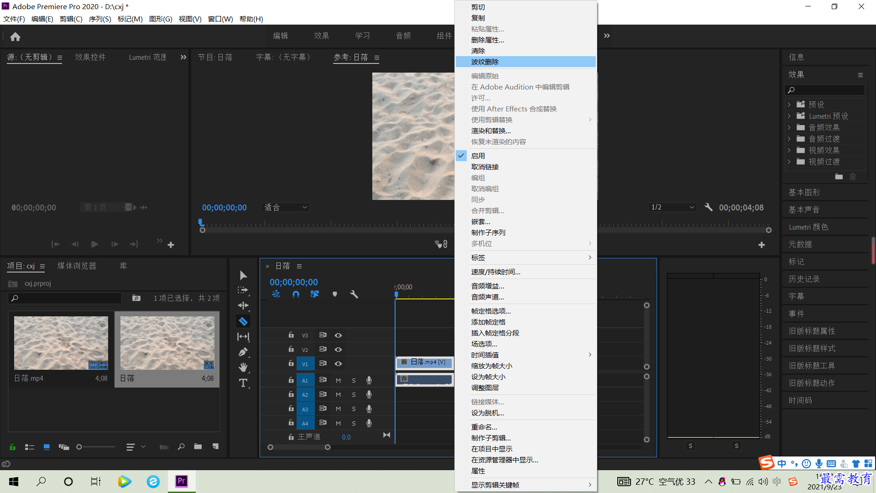Switch project panel to icon view
The image size is (876, 493).
tap(47, 447)
